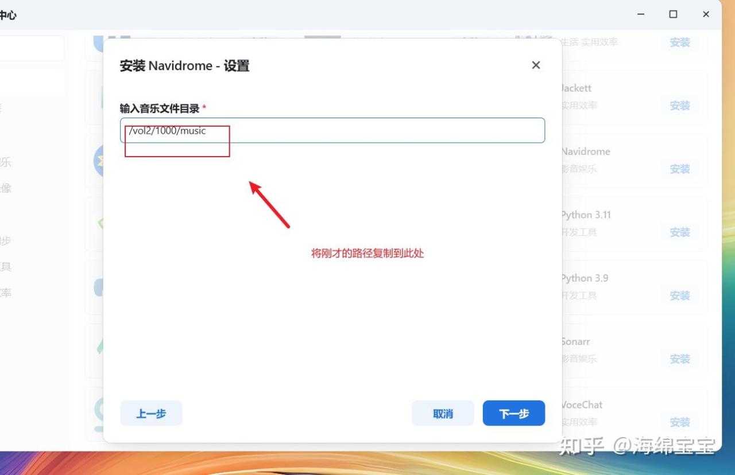Close the Navidrome install dialog
Screen dimensions: 735x475
536,65
